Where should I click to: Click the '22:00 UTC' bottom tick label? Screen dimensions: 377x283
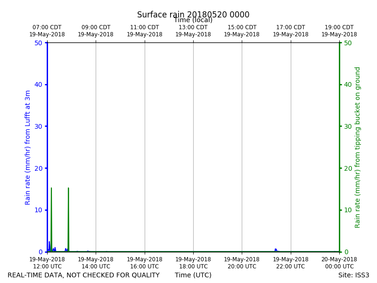pos(291,266)
